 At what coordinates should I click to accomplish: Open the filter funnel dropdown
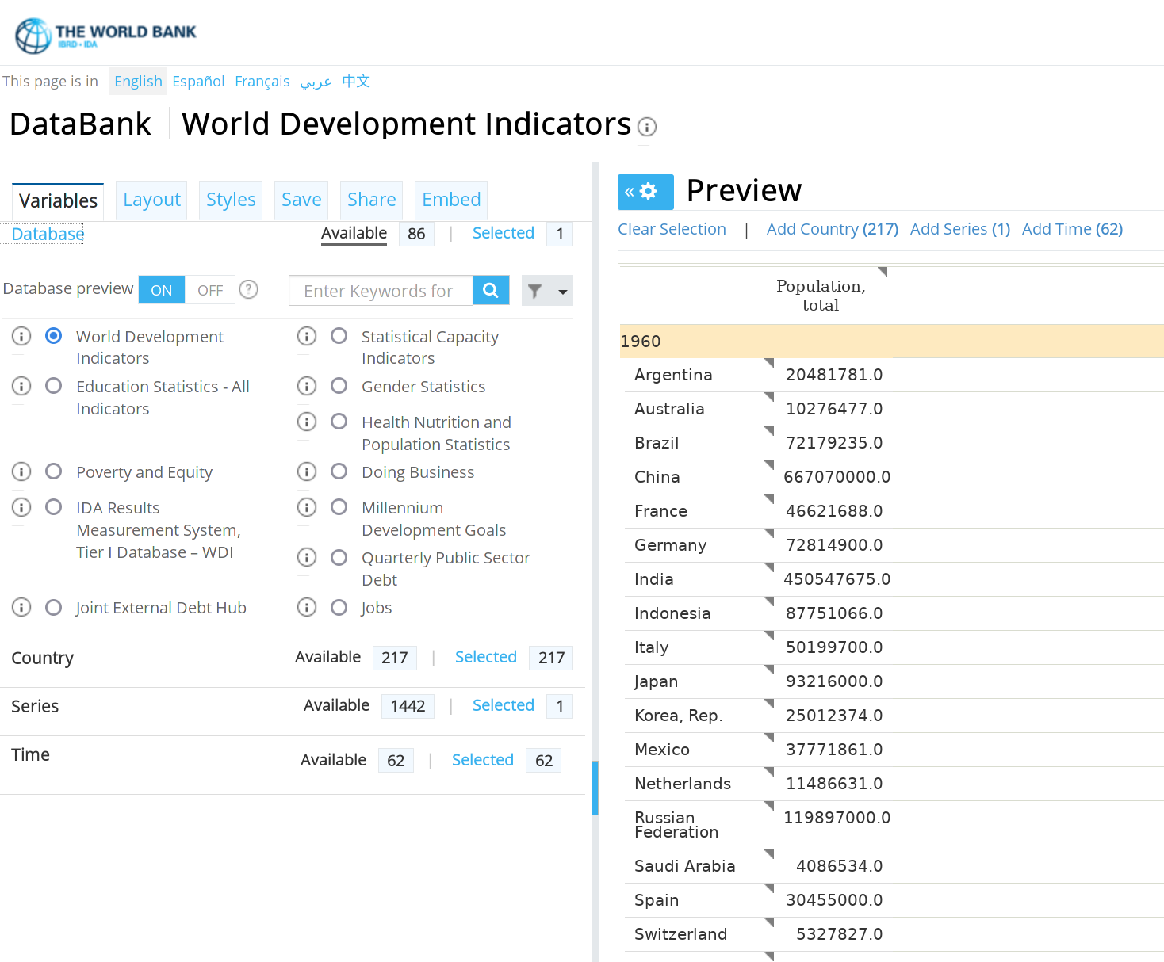click(x=547, y=291)
